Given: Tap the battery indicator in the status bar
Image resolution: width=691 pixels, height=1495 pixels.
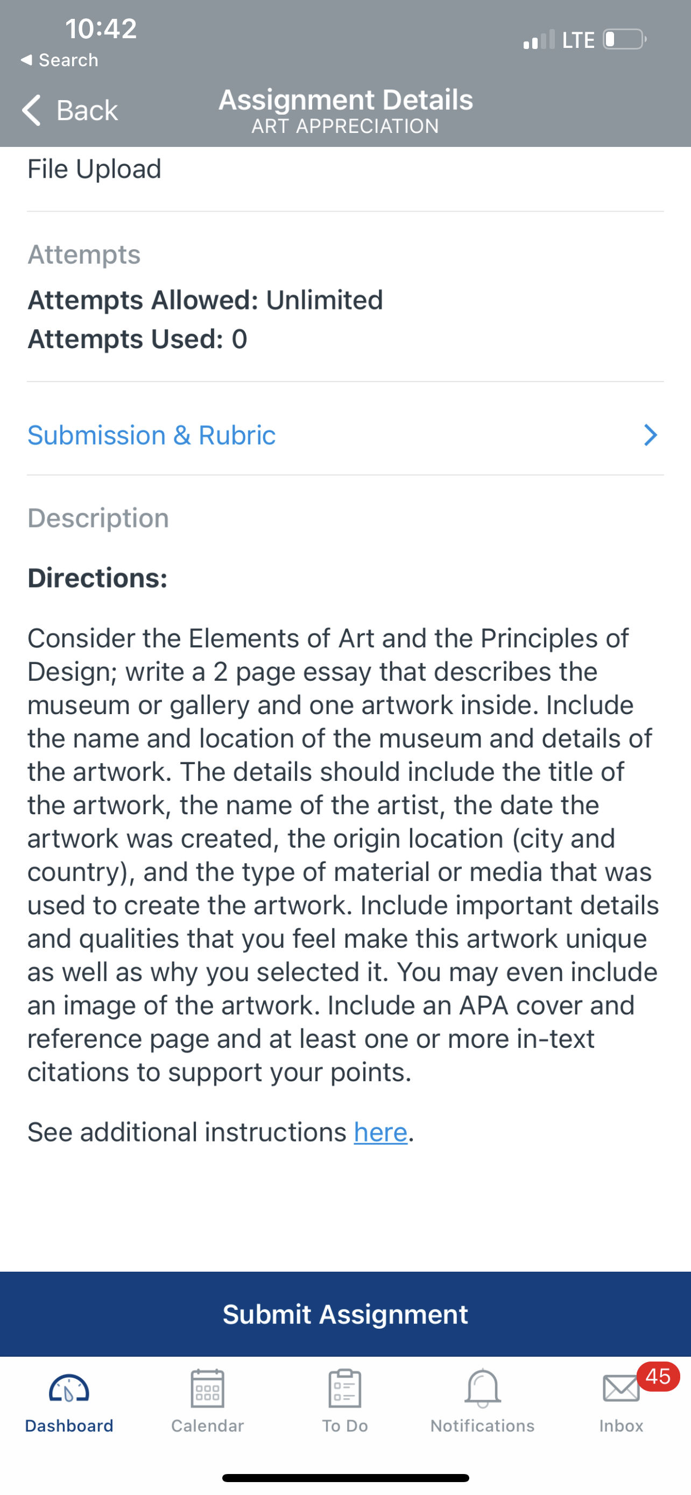Looking at the screenshot, I should [624, 39].
